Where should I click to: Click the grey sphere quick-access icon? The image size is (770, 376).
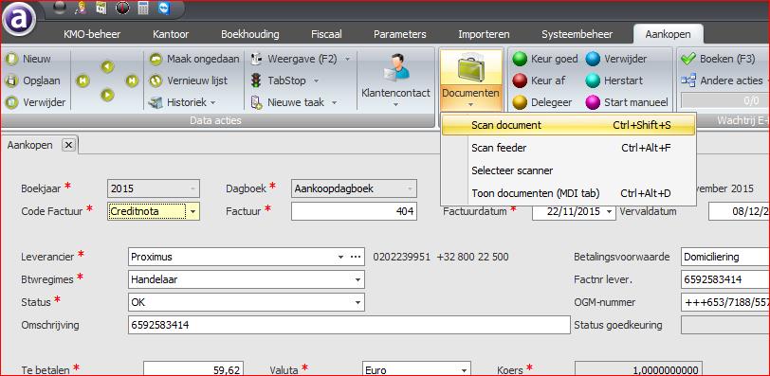click(60, 8)
